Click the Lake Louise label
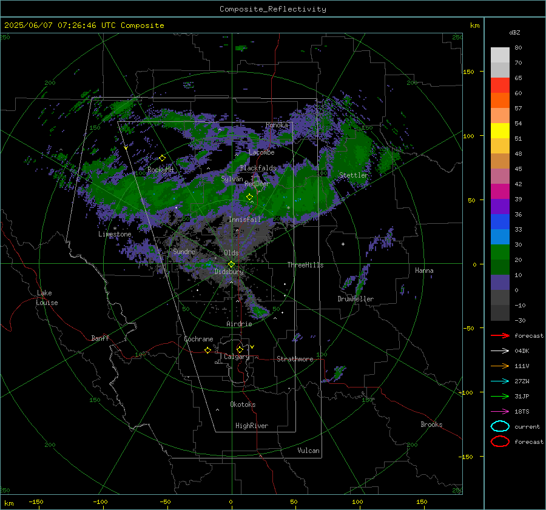This screenshot has height=510, width=546. (x=47, y=298)
